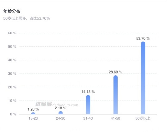Click the 53.70 % data label
Viewport: 167px width, 132px height.
(x=143, y=38)
